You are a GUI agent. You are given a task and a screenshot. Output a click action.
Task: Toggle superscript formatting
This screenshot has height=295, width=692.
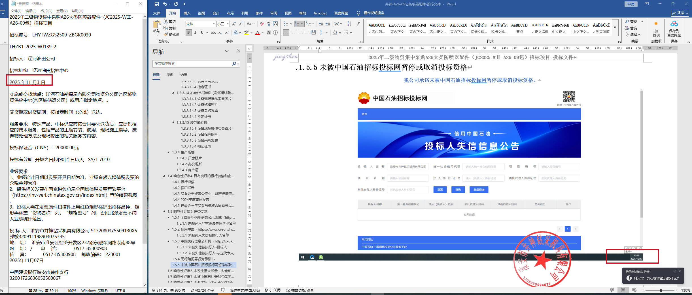click(x=227, y=33)
